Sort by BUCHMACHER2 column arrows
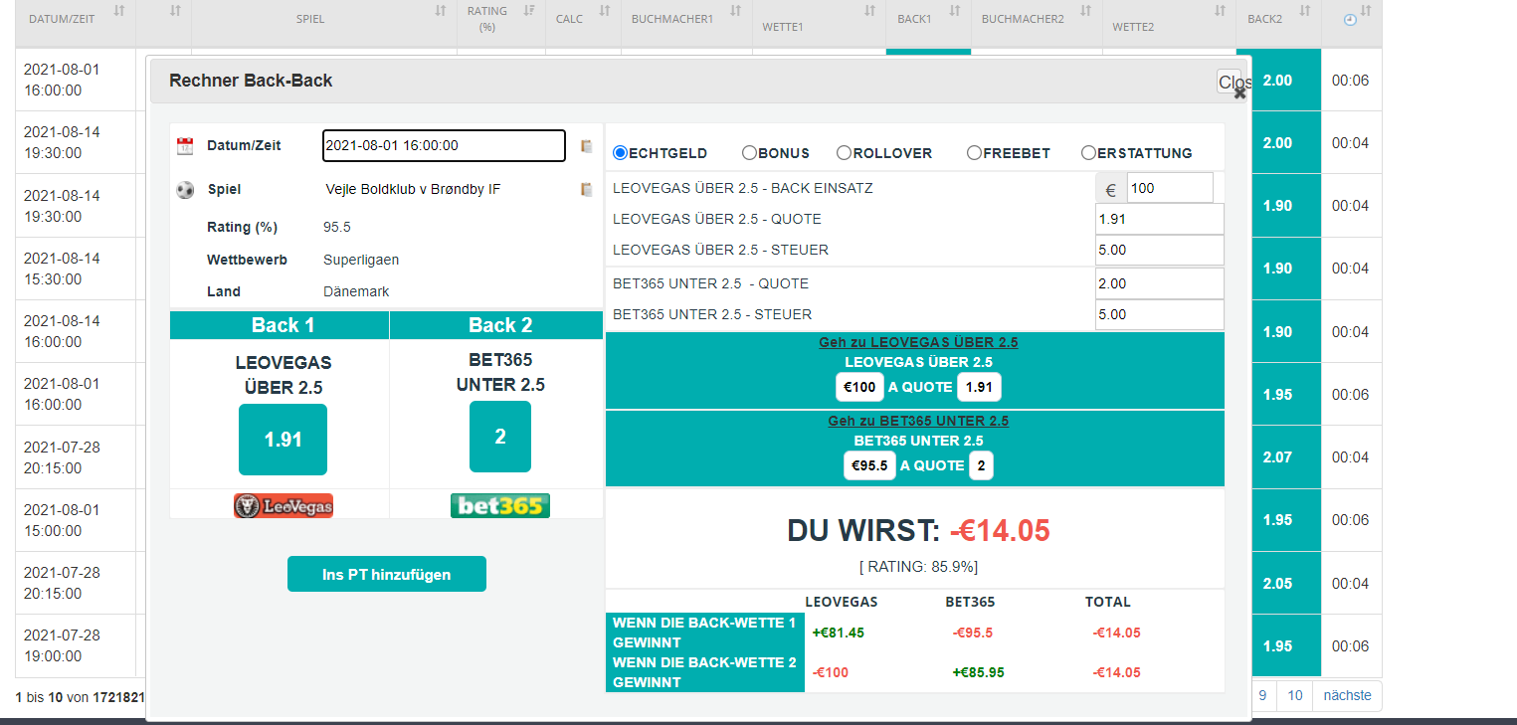This screenshot has width=1517, height=725. point(1085,11)
